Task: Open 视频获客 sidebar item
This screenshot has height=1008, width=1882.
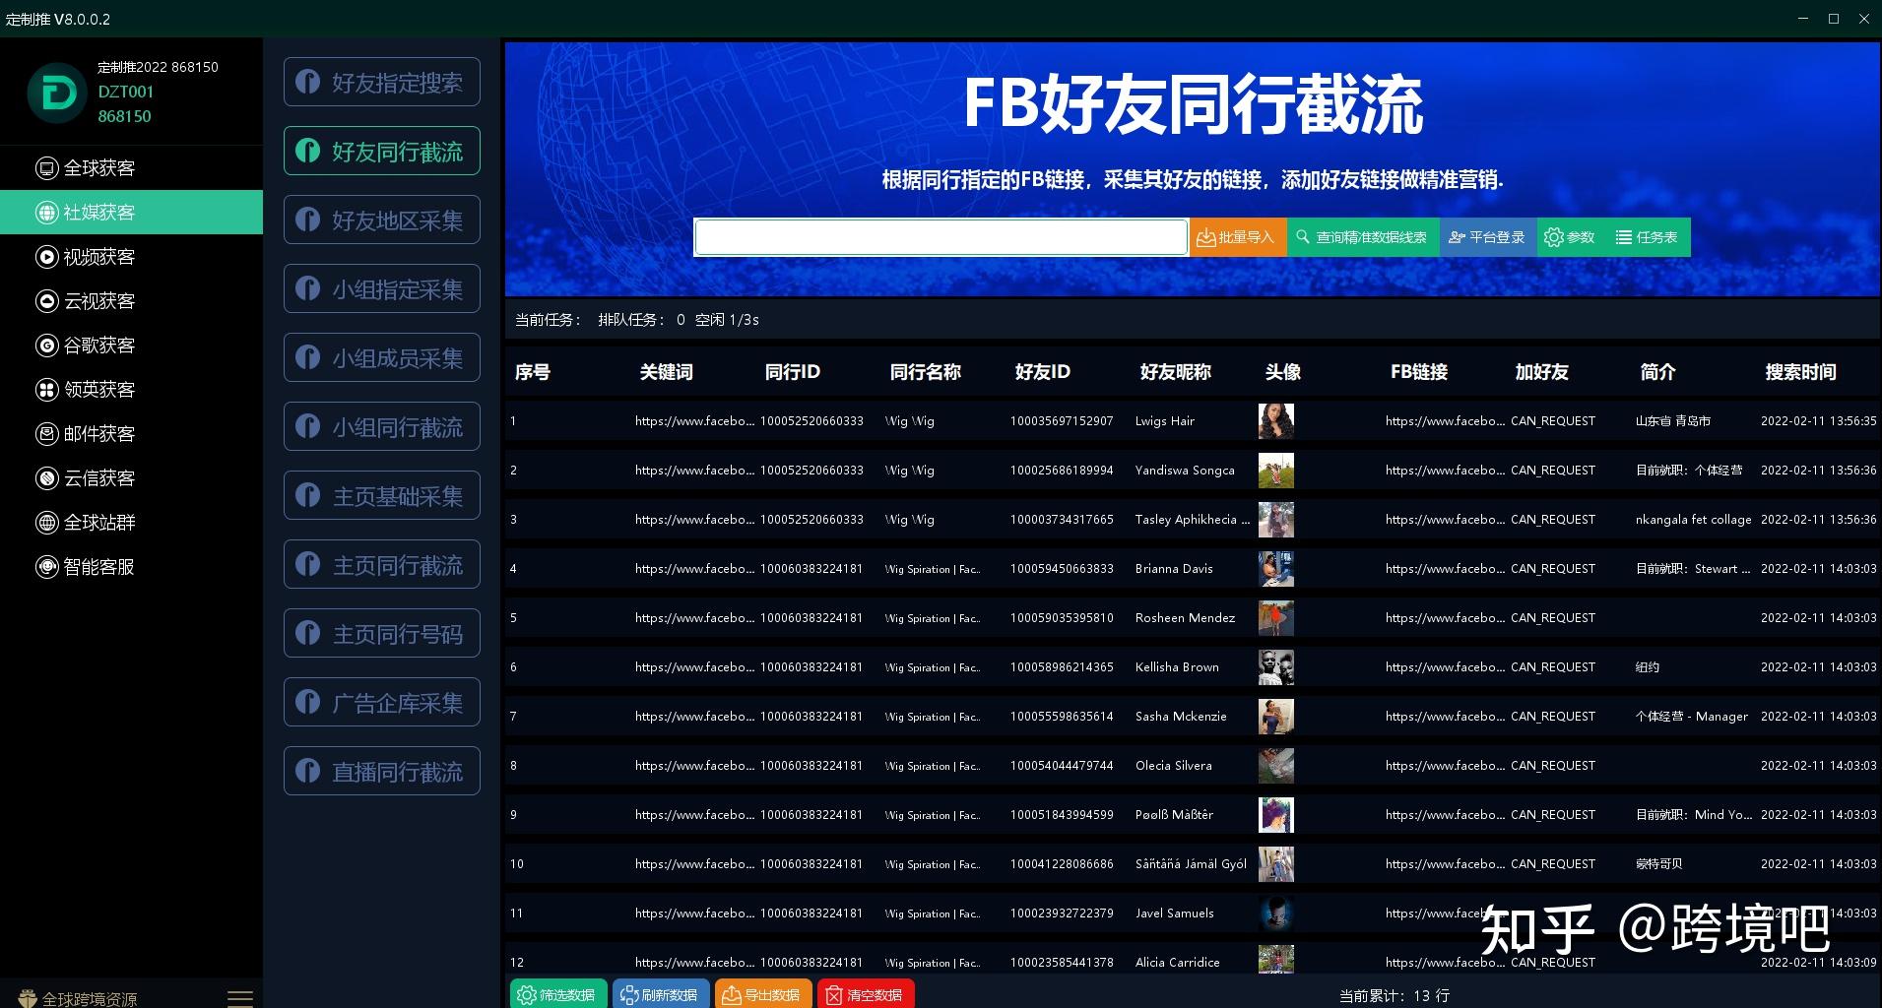Action: (x=131, y=257)
